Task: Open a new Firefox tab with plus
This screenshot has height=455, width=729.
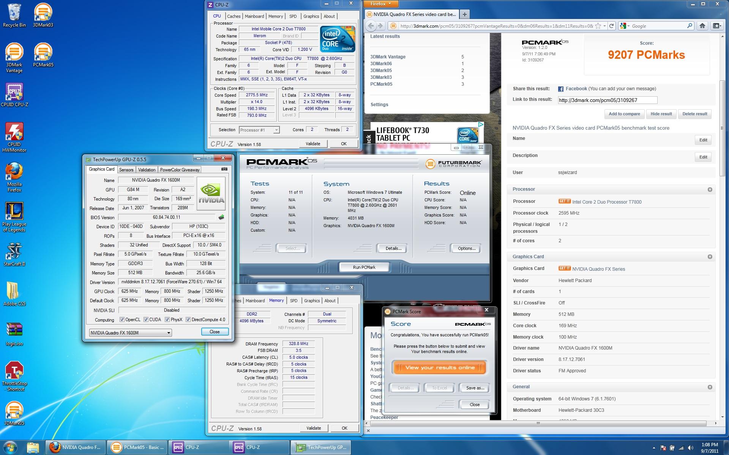Action: pyautogui.click(x=464, y=14)
